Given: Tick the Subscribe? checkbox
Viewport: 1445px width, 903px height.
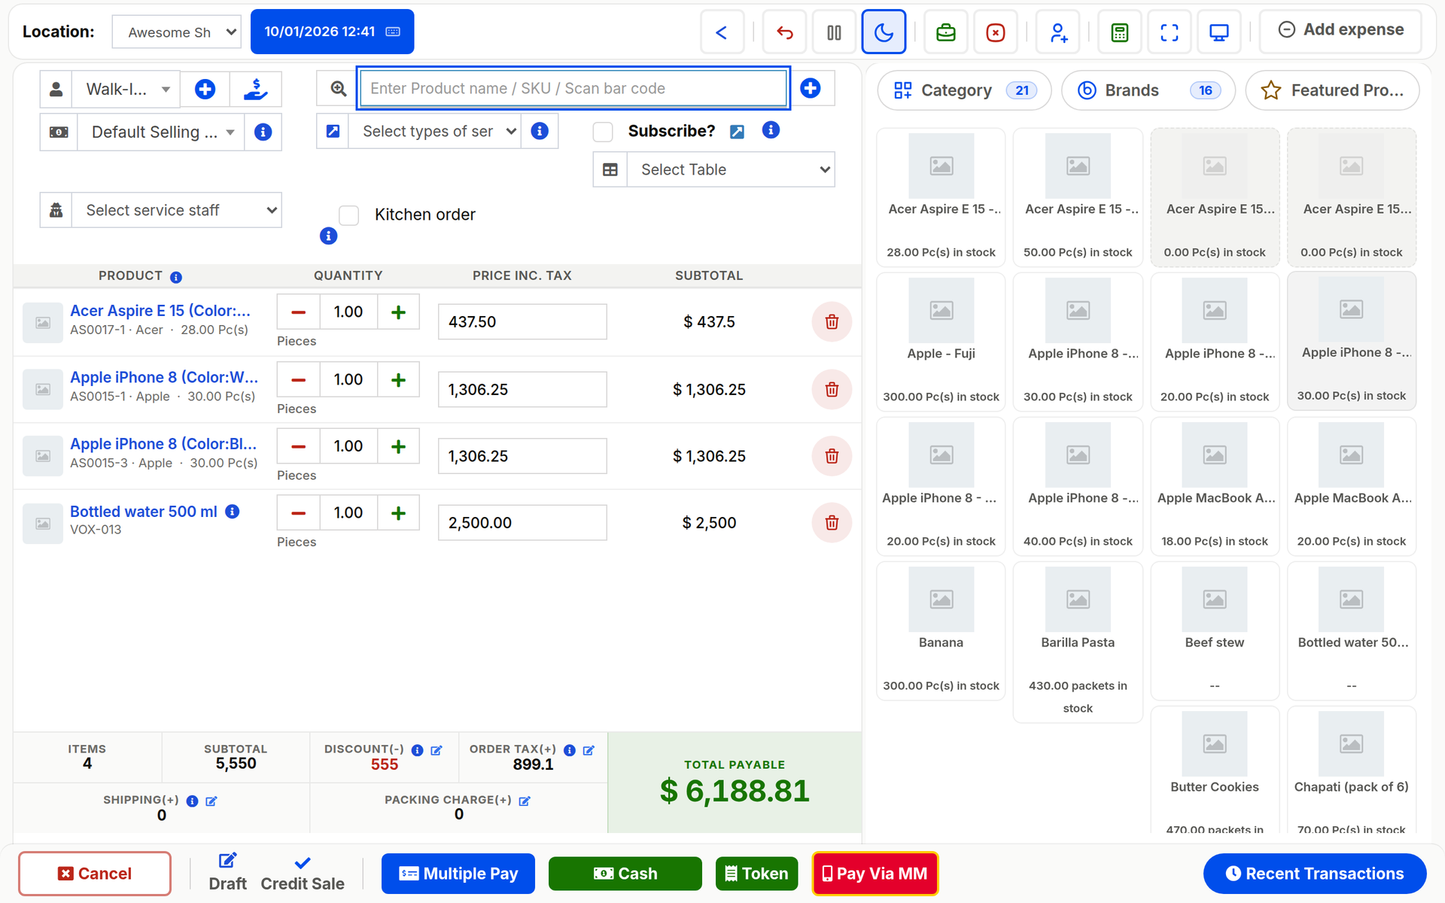Looking at the screenshot, I should [x=603, y=132].
